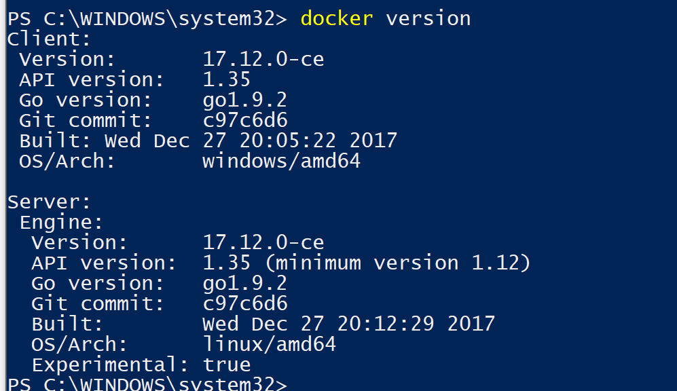The height and width of the screenshot is (391, 677).
Task: Click the Server: section header
Action: (x=49, y=202)
